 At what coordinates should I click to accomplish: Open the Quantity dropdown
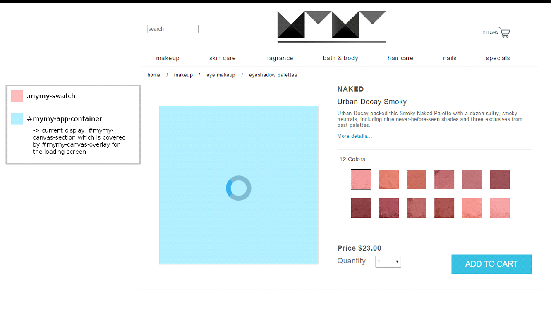pyautogui.click(x=388, y=261)
